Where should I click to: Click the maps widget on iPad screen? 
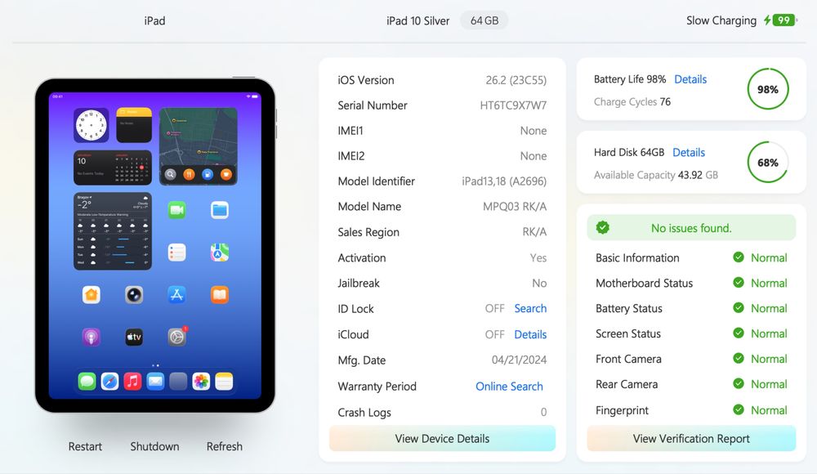198,146
